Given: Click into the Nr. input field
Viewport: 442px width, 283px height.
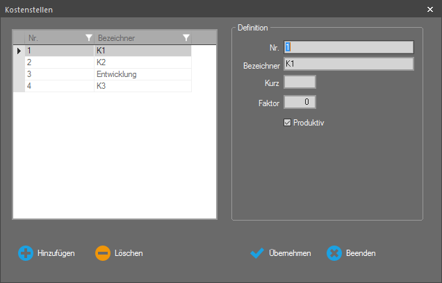Looking at the screenshot, I should (348, 47).
